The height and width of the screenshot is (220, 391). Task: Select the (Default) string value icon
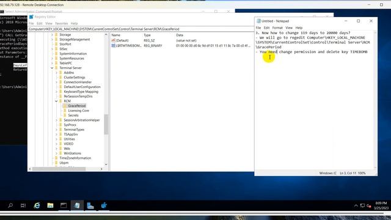point(113,40)
